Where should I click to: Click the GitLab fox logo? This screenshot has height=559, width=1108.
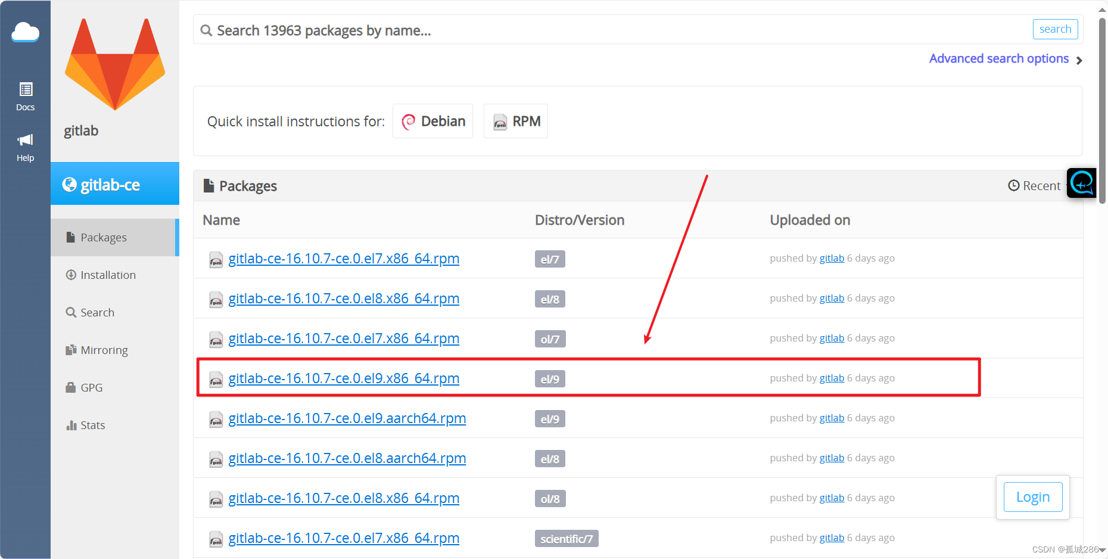click(115, 64)
